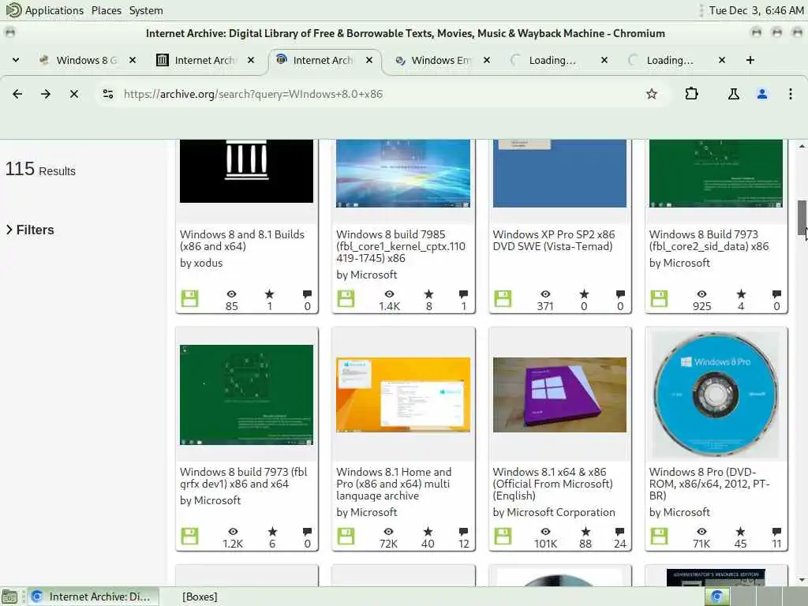Click the Chromium tray icon in bottom panel

coord(717,597)
